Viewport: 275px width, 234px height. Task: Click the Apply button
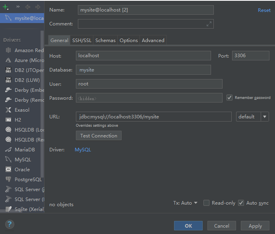tap(255, 226)
